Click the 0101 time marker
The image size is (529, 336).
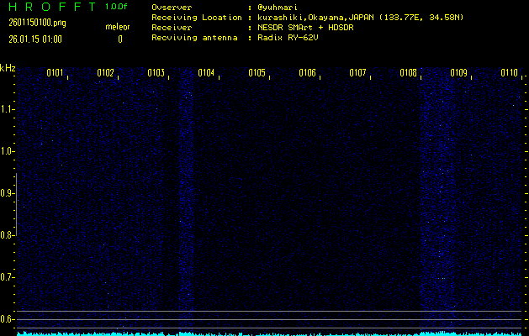[x=55, y=73]
